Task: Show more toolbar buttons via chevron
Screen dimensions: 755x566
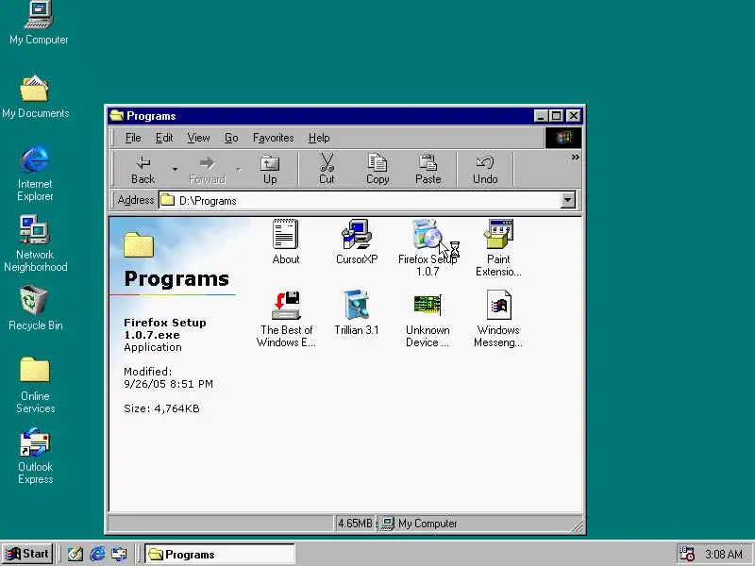Action: [x=575, y=158]
